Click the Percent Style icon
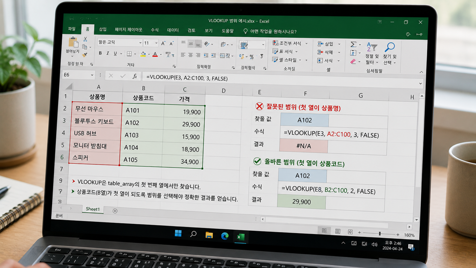The image size is (476, 268). pyautogui.click(x=251, y=57)
